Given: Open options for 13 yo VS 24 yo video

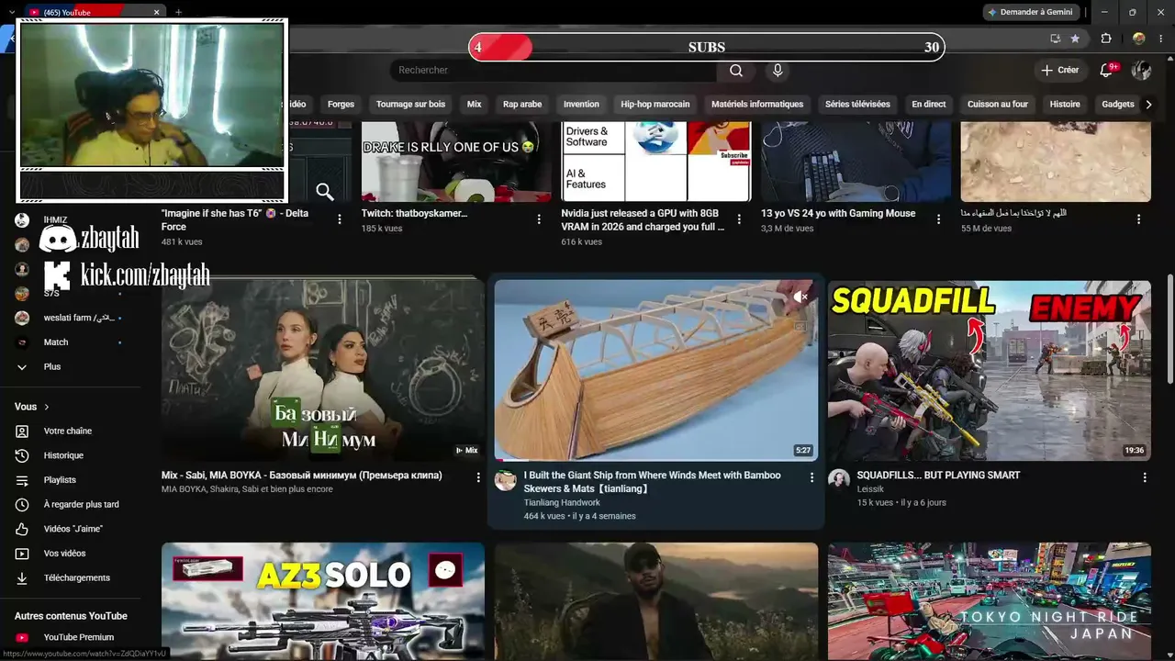Looking at the screenshot, I should (938, 219).
